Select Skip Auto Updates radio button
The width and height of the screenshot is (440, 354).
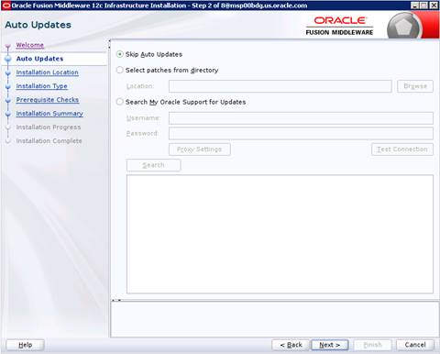[x=120, y=54]
